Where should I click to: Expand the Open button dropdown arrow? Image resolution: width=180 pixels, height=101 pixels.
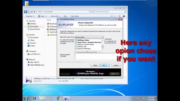pyautogui.click(x=46, y=16)
